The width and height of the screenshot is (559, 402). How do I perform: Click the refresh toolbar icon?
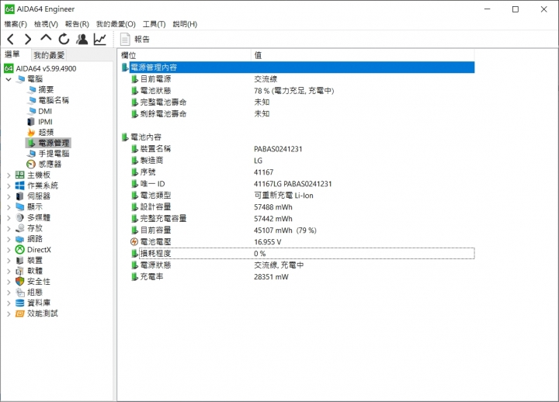tap(64, 39)
